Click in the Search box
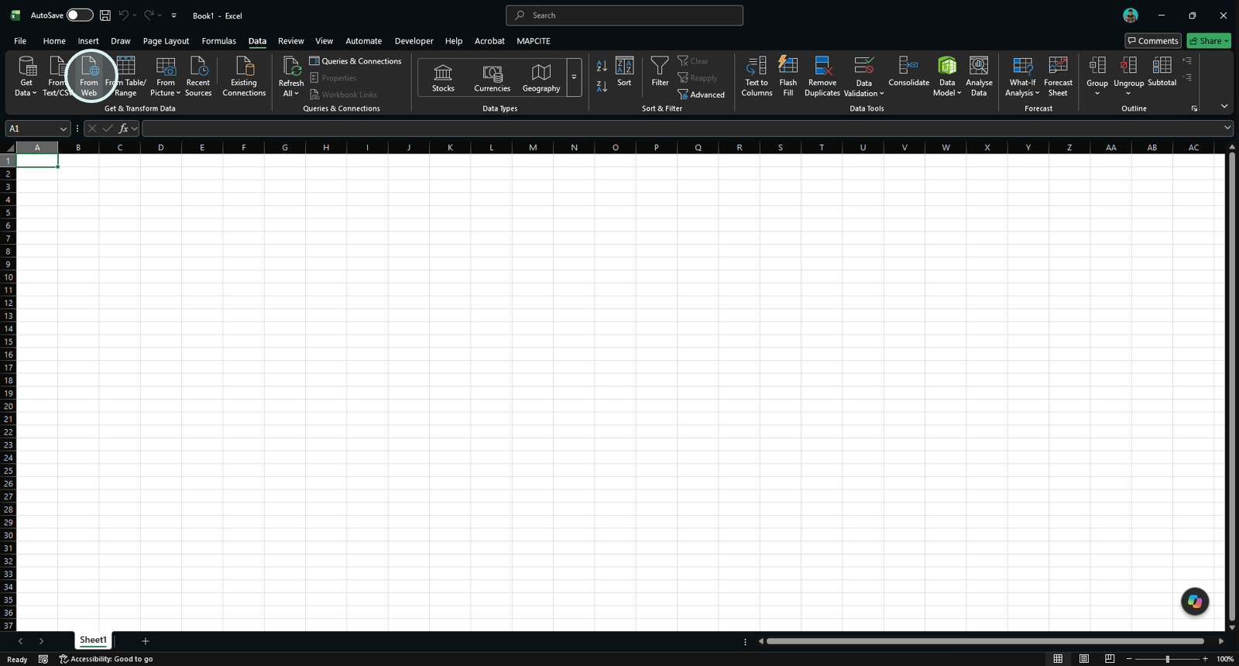The image size is (1239, 666). 624,15
